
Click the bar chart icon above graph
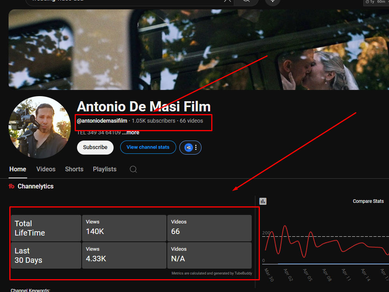click(x=263, y=201)
